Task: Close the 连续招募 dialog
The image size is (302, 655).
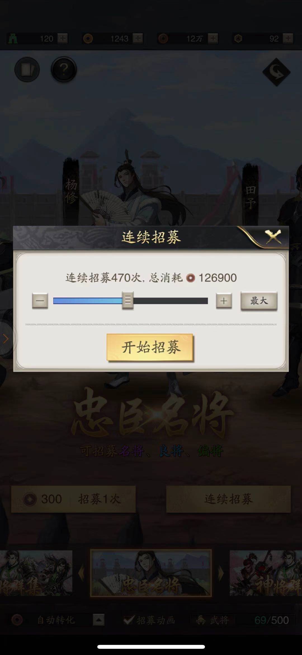Action: click(x=273, y=237)
